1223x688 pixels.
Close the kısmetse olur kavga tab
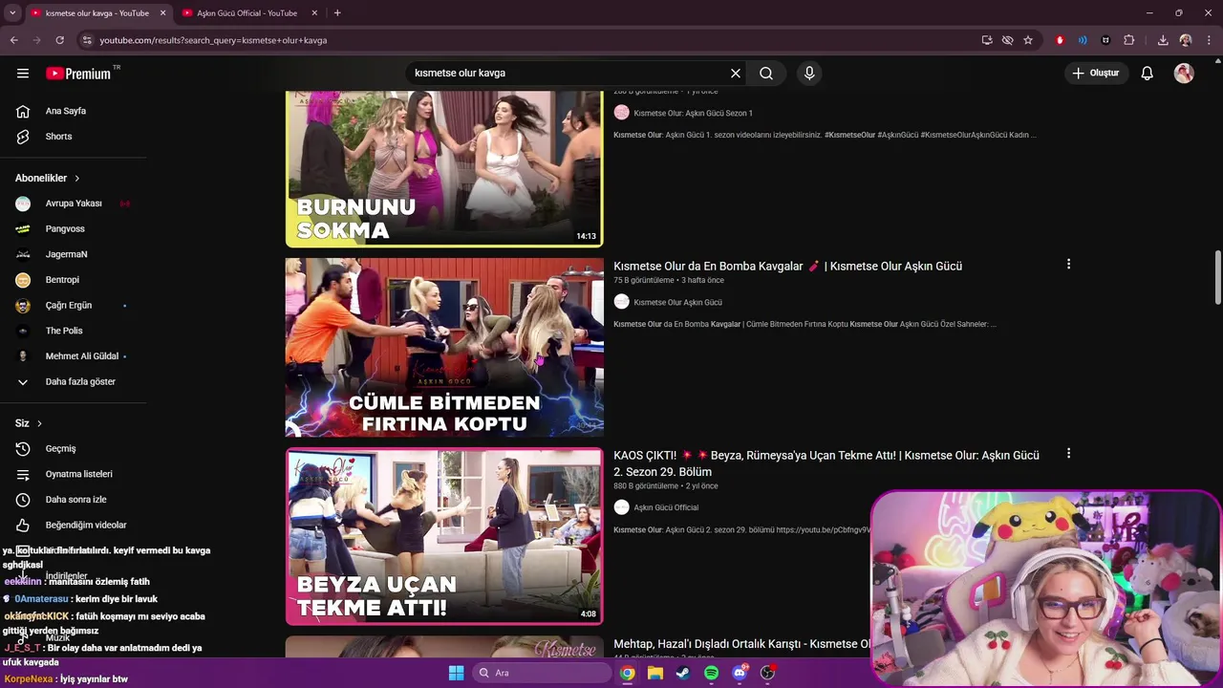[162, 12]
